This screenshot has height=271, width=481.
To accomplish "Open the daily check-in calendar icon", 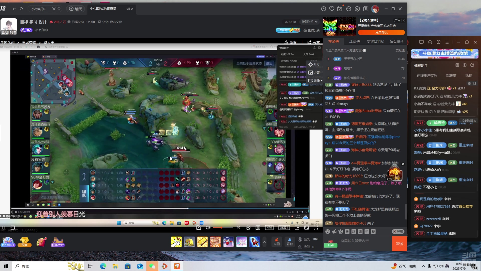I will pos(340,9).
